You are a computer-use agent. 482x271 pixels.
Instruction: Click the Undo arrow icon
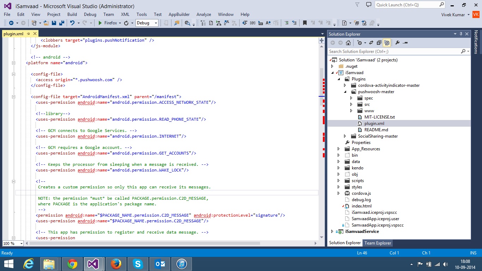[72, 23]
